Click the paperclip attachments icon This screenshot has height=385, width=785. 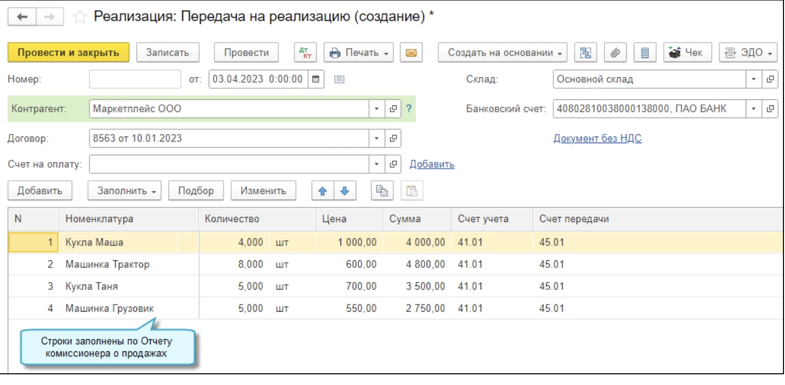[615, 52]
